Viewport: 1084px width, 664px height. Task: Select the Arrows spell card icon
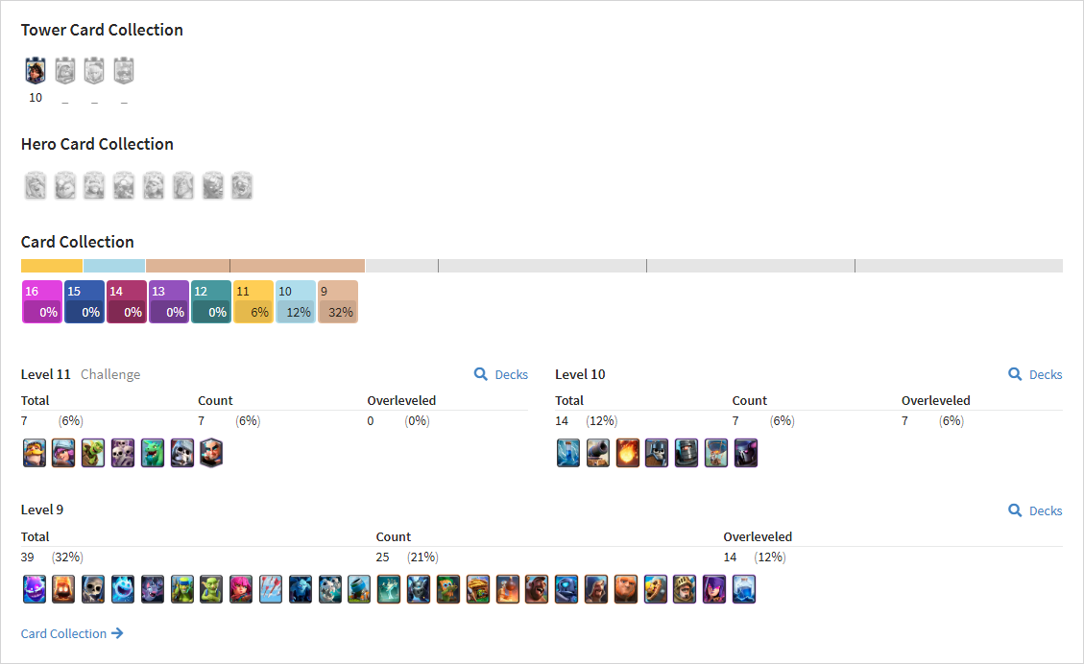point(271,589)
